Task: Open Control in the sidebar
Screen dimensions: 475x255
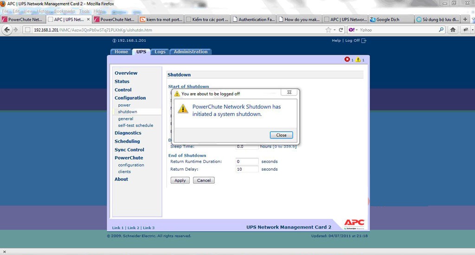Action: (x=123, y=90)
